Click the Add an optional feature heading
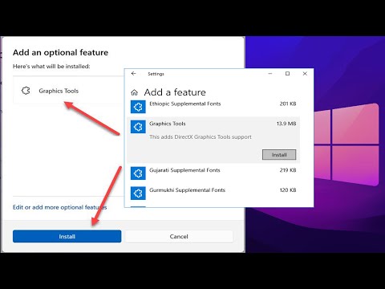 pyautogui.click(x=60, y=52)
